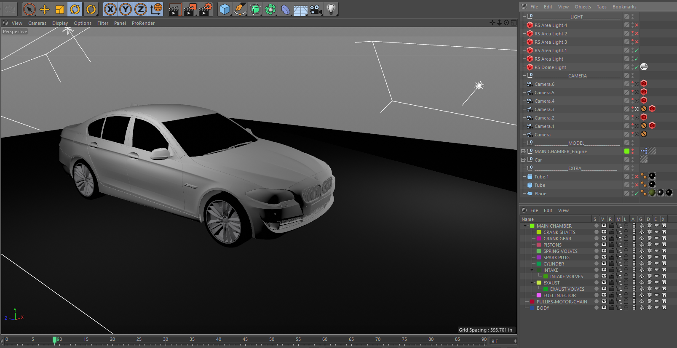The image size is (677, 348).
Task: Open the viewport View menu
Action: click(17, 23)
